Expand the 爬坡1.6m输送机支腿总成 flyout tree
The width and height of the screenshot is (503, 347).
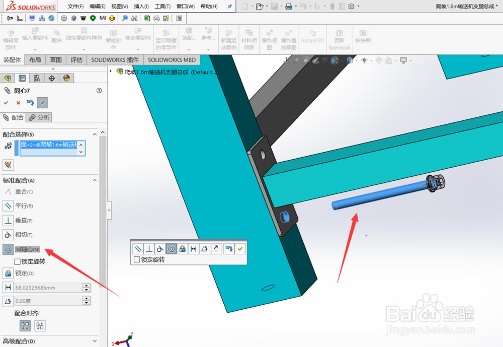(111, 71)
